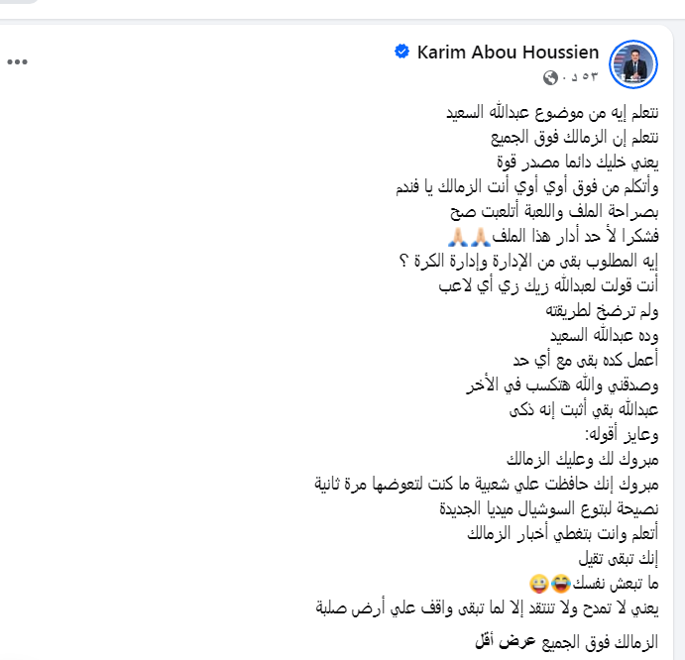Click first line نتعلم إيه من موضوع

pos(552,113)
